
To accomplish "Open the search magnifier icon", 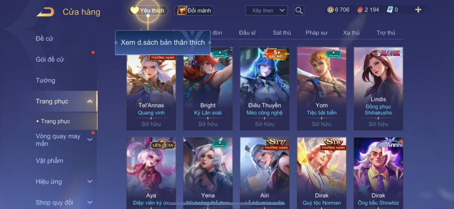I will coord(299,11).
